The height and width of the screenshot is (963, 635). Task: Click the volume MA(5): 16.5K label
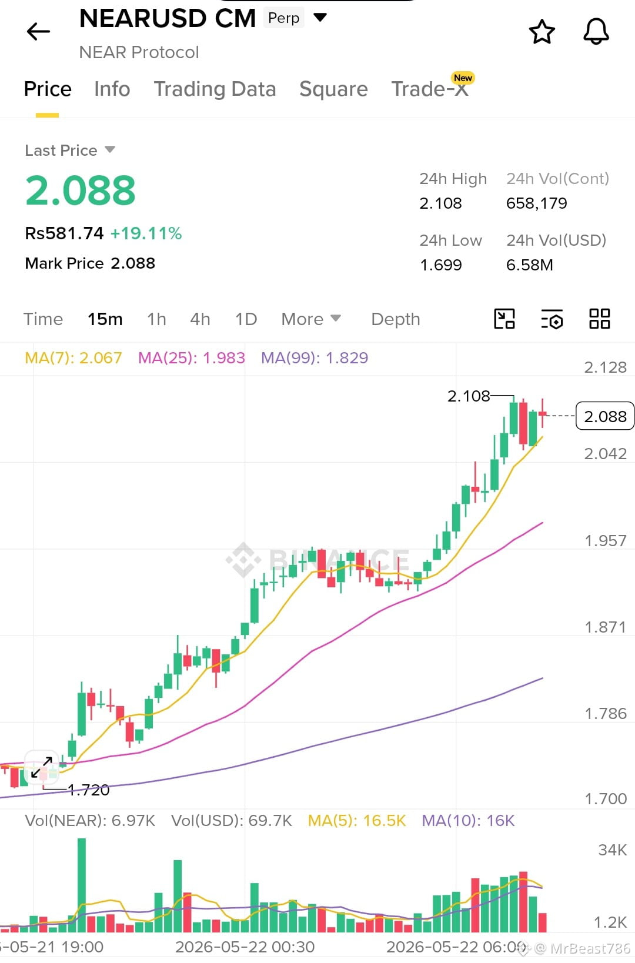(x=357, y=821)
